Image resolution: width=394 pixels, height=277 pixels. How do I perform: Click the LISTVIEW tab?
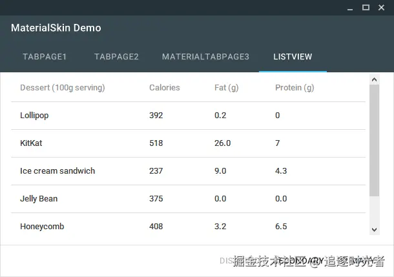pyautogui.click(x=293, y=57)
